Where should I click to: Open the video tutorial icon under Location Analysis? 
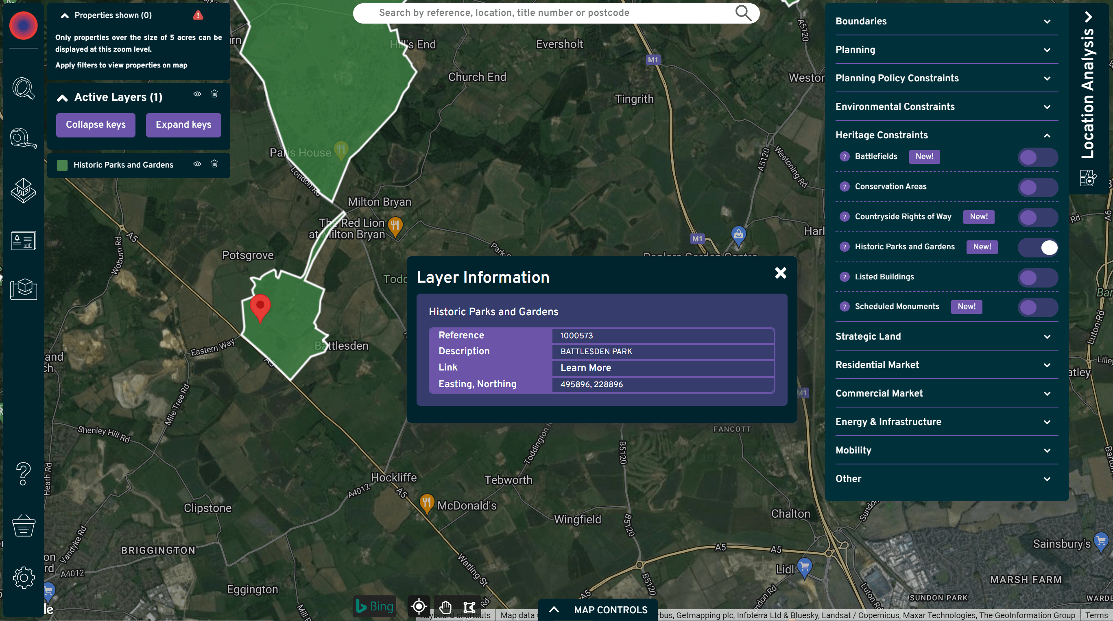[1088, 178]
